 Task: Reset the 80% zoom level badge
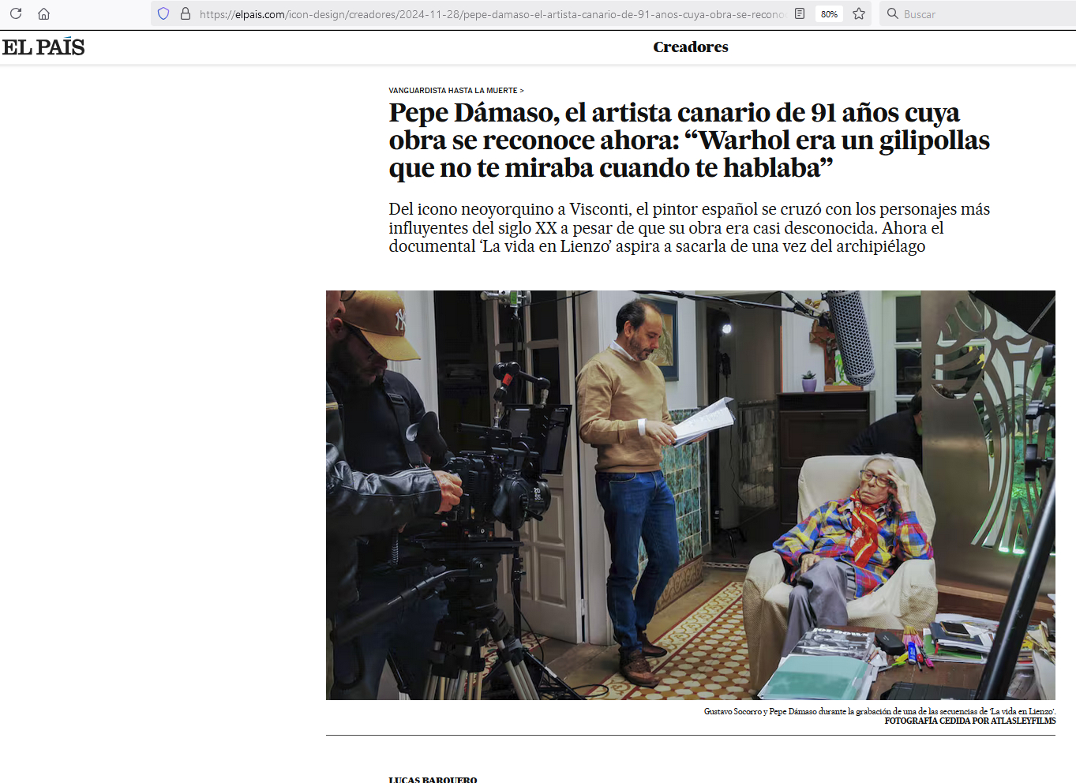(829, 14)
